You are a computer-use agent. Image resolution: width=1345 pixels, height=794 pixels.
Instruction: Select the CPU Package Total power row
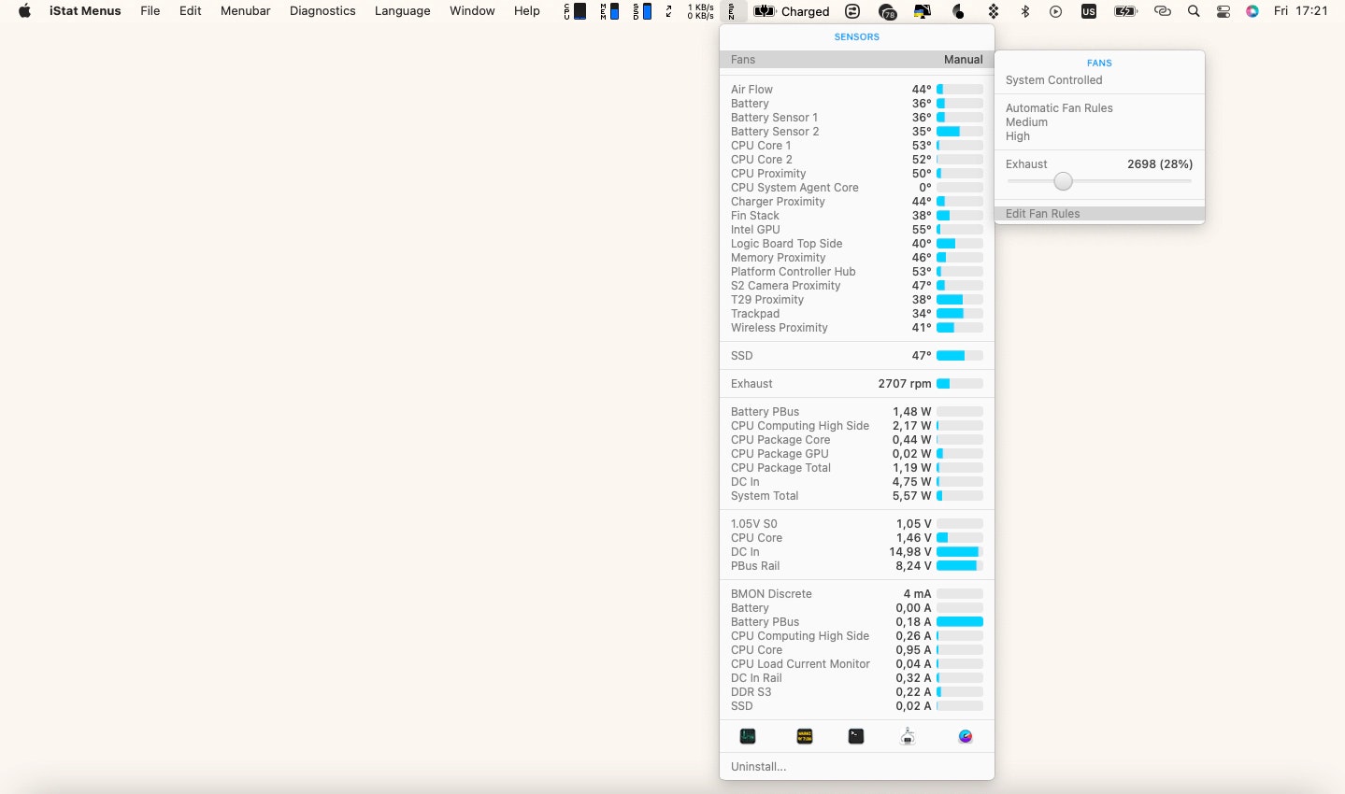(x=857, y=468)
